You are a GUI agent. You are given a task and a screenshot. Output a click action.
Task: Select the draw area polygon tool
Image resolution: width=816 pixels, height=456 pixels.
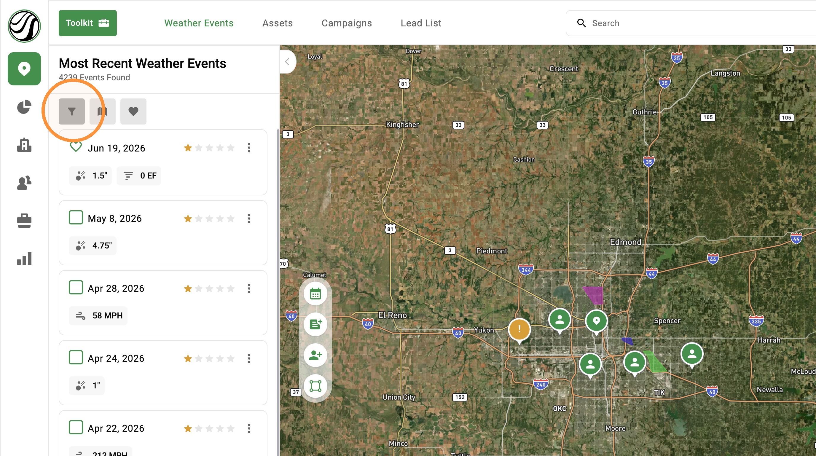click(315, 386)
